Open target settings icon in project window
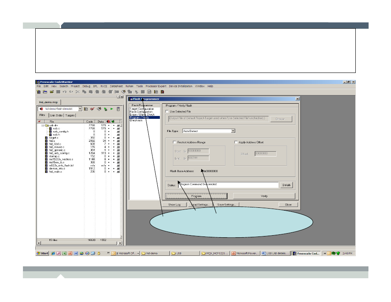 (x=86, y=109)
